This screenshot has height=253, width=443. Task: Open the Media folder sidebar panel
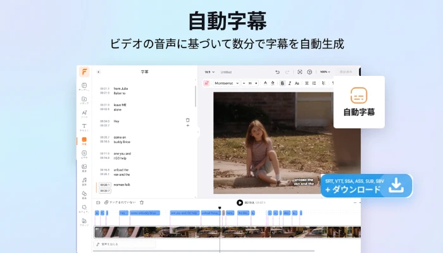(x=84, y=100)
